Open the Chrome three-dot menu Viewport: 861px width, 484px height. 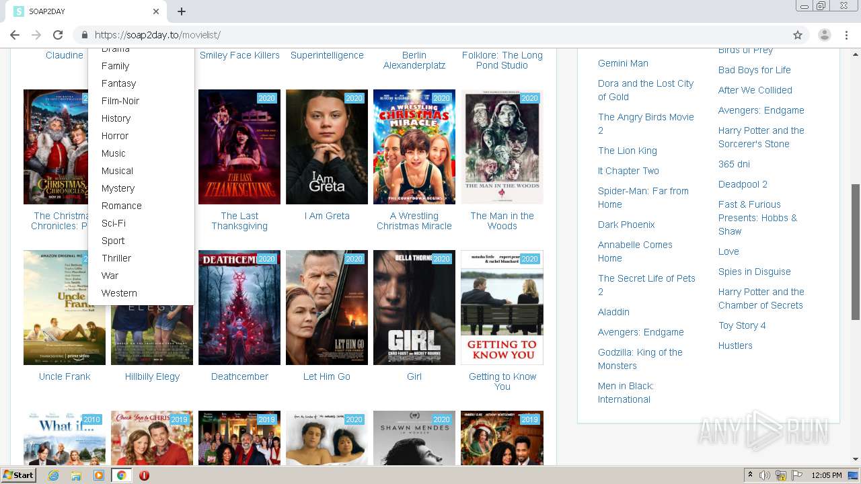point(846,35)
